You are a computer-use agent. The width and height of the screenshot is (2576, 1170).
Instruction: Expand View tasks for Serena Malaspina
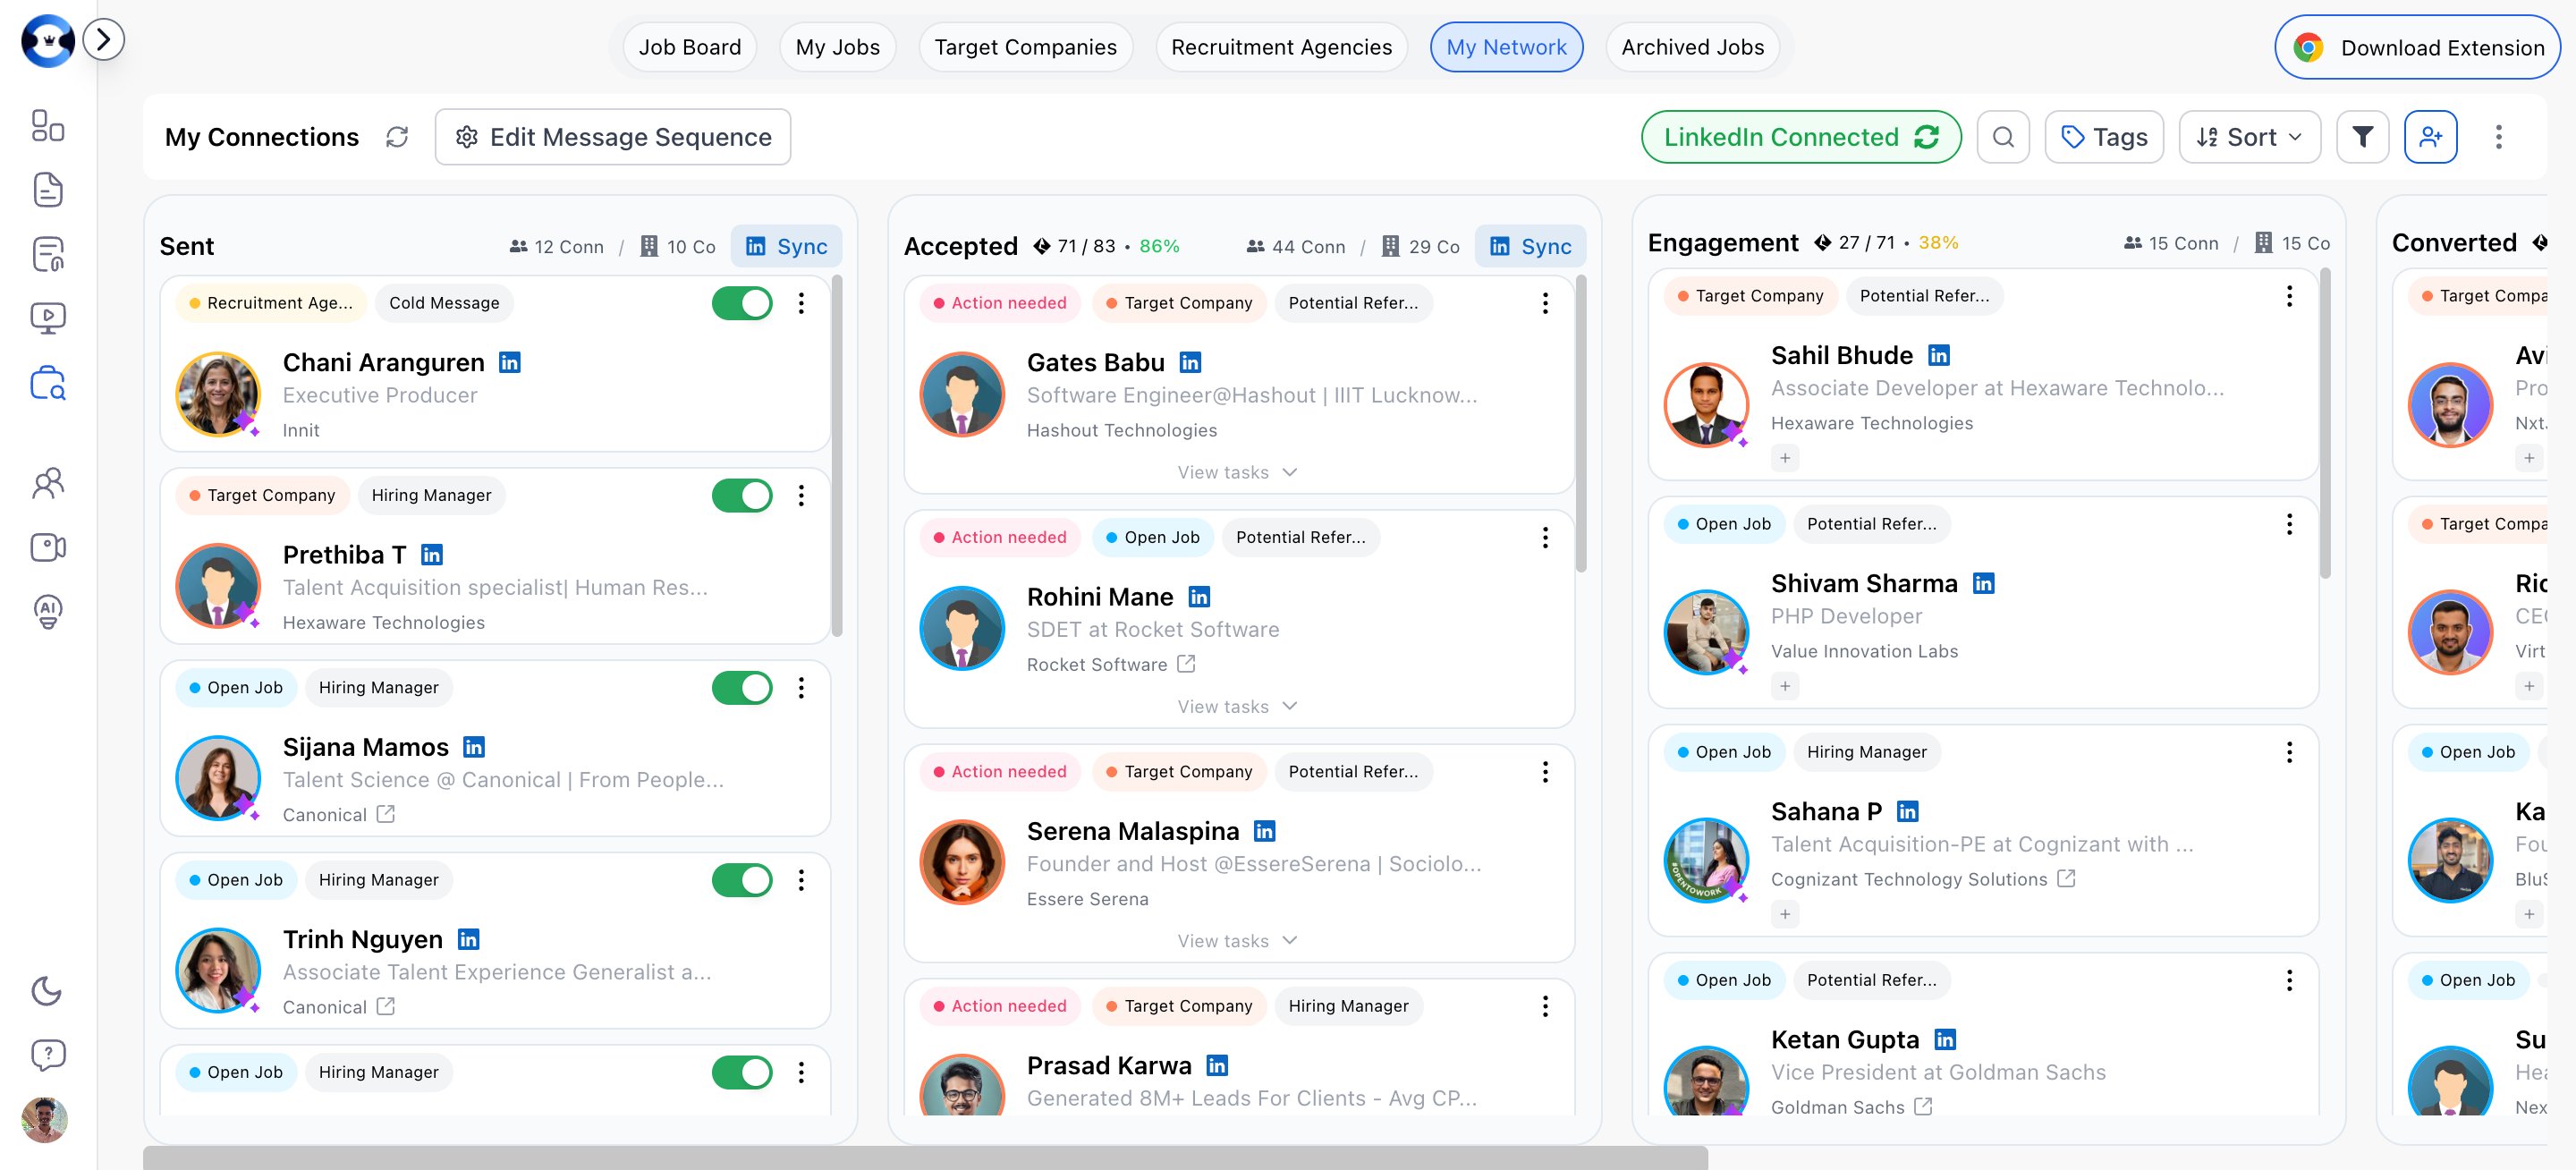point(1237,941)
